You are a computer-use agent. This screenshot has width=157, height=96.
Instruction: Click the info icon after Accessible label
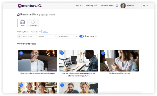[x=96, y=36]
